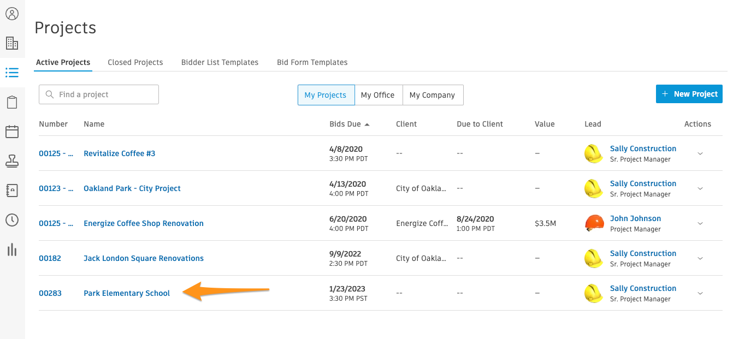Open the bar chart reports sidebar icon
The height and width of the screenshot is (339, 733).
pos(12,249)
